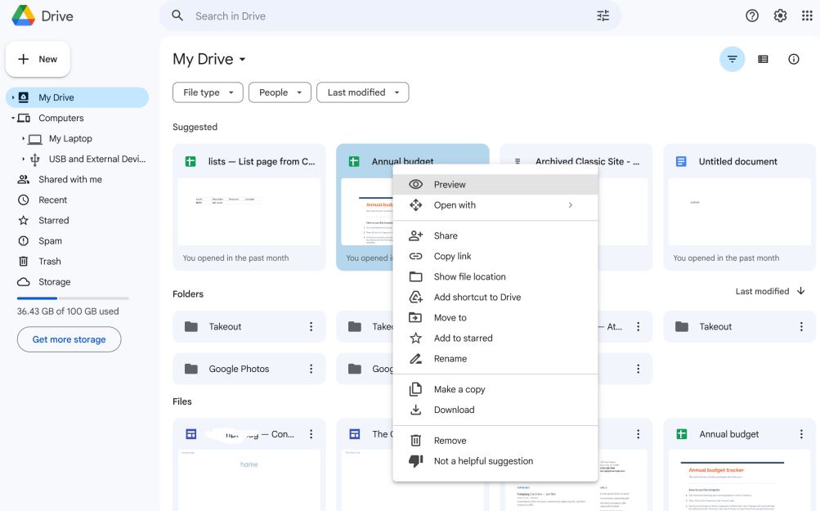Switch to list layout view

click(x=763, y=59)
